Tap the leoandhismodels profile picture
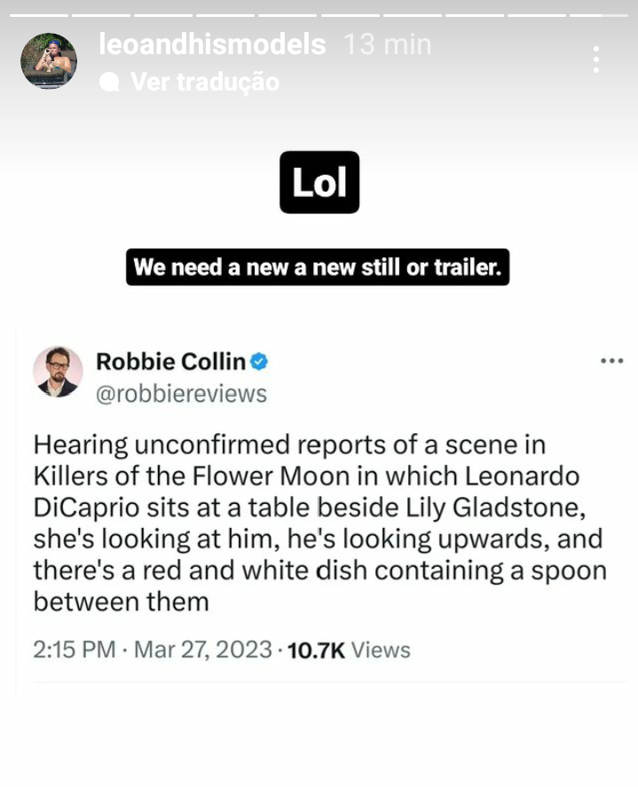Screen dimensions: 638x787 click(49, 60)
